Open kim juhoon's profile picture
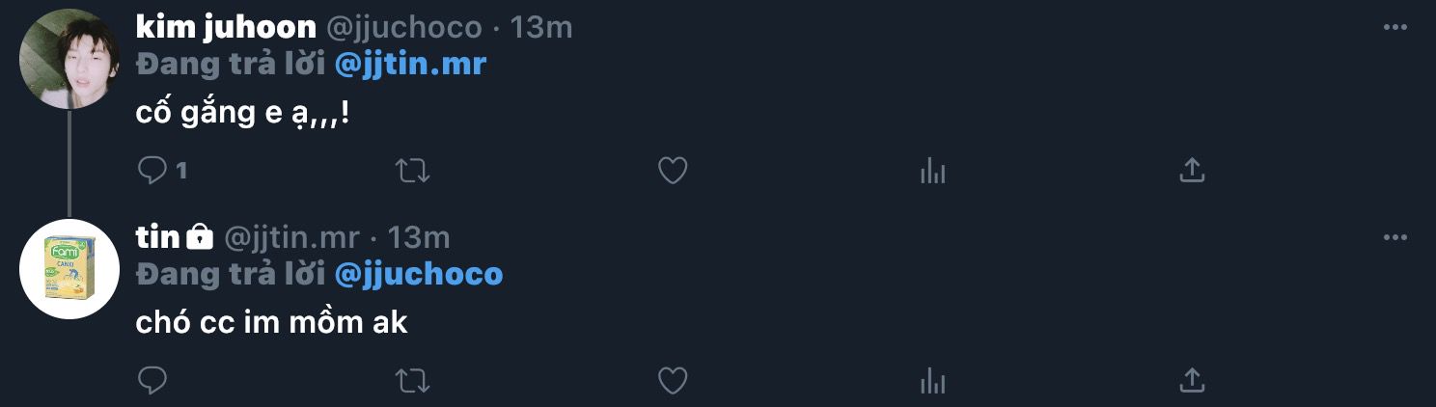 click(x=69, y=60)
